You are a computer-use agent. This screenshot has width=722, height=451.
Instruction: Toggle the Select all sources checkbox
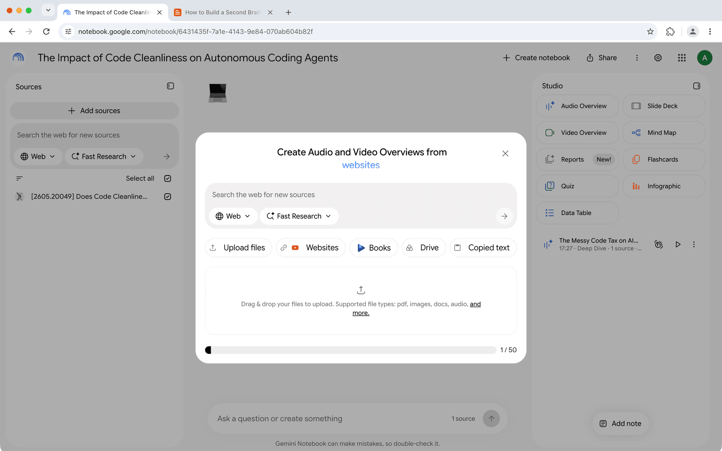click(x=168, y=179)
